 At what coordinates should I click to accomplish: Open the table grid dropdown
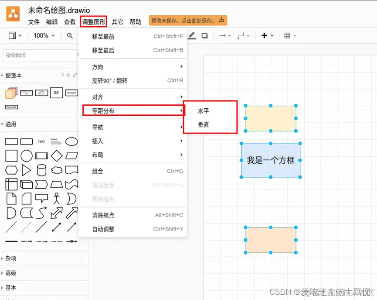tap(290, 36)
